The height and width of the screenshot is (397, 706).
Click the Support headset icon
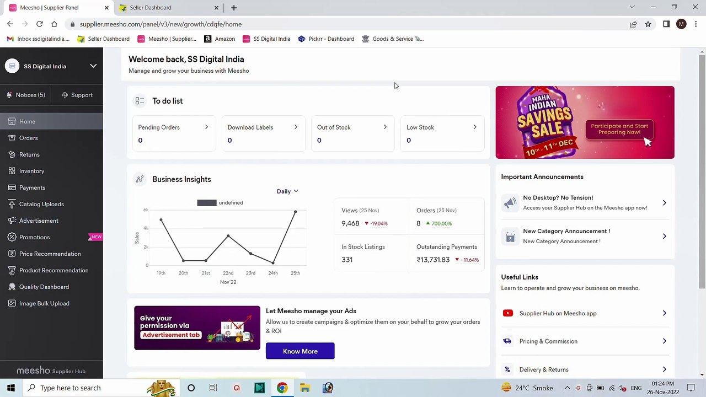click(65, 95)
